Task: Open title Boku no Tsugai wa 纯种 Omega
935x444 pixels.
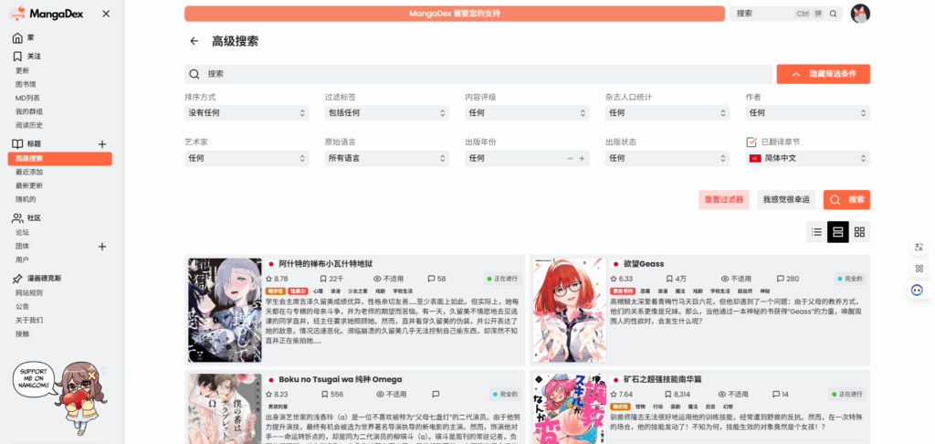Action: pyautogui.click(x=340, y=379)
